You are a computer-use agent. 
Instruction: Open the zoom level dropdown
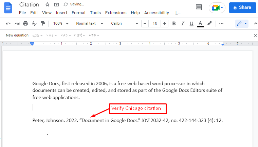60,24
